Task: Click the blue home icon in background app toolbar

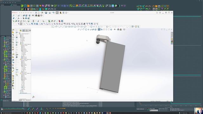Action: click(x=64, y=6)
